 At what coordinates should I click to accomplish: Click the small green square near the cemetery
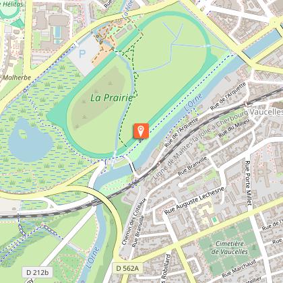(214, 220)
